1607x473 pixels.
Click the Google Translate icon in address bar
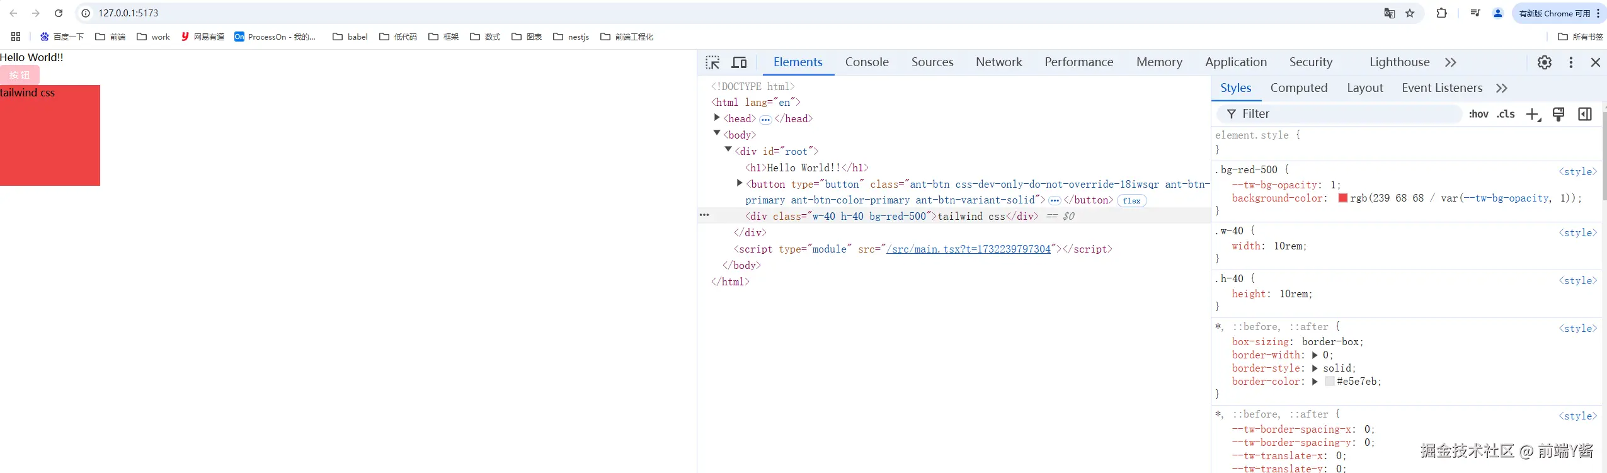(1389, 13)
